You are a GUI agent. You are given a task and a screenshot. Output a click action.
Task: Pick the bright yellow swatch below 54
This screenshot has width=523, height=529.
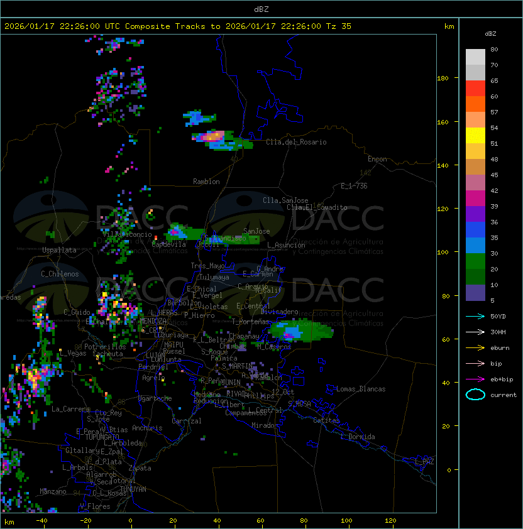pos(475,136)
